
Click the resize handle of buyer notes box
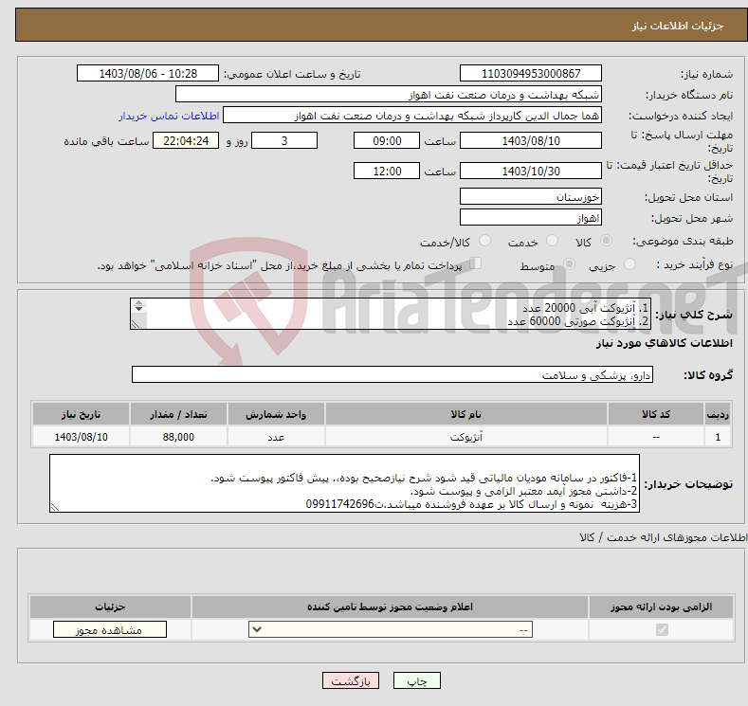pos(55,508)
